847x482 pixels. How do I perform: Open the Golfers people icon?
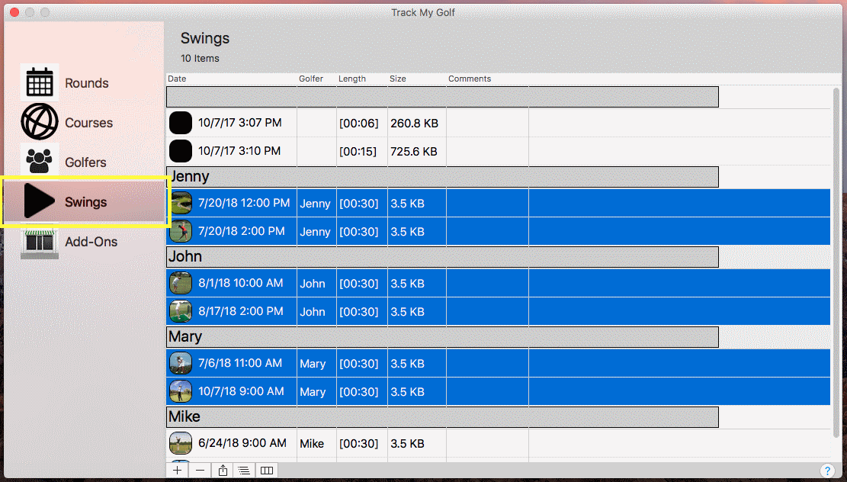click(40, 162)
